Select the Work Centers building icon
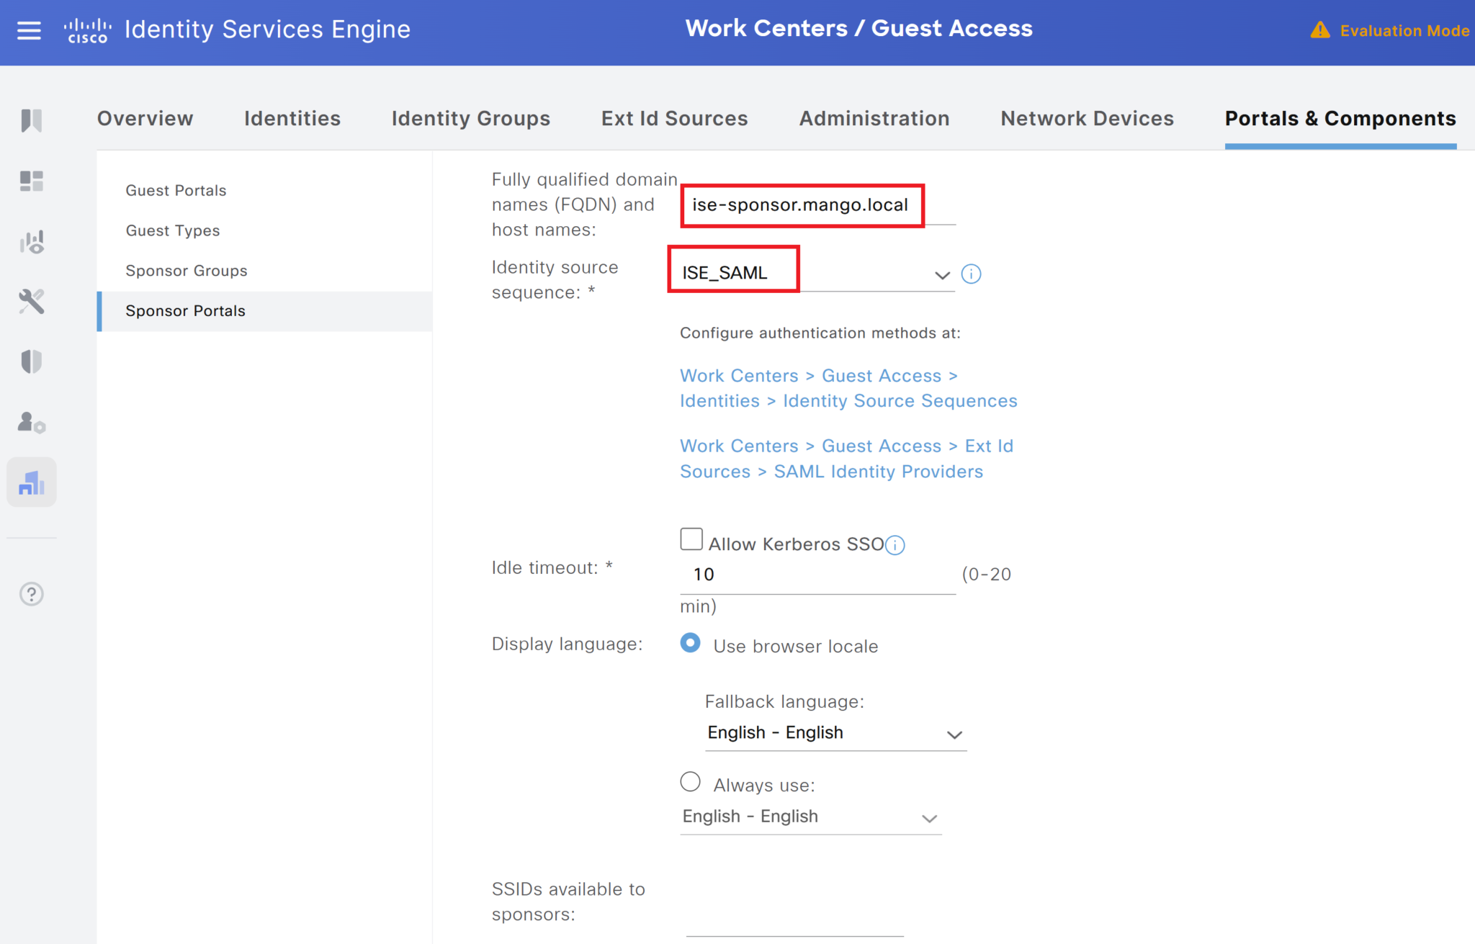 pos(31,482)
